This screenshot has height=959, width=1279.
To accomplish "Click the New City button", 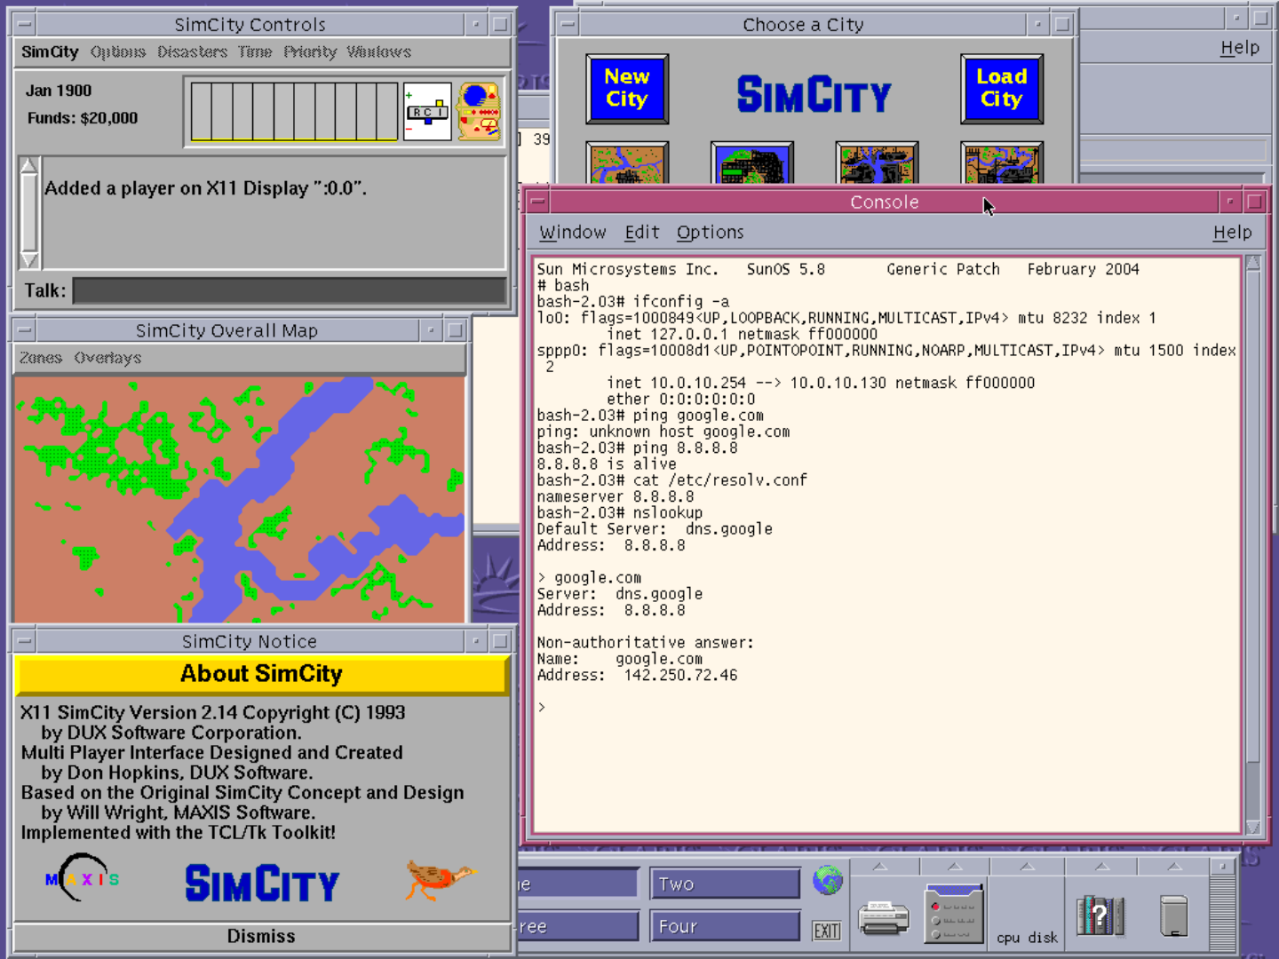I will point(627,89).
